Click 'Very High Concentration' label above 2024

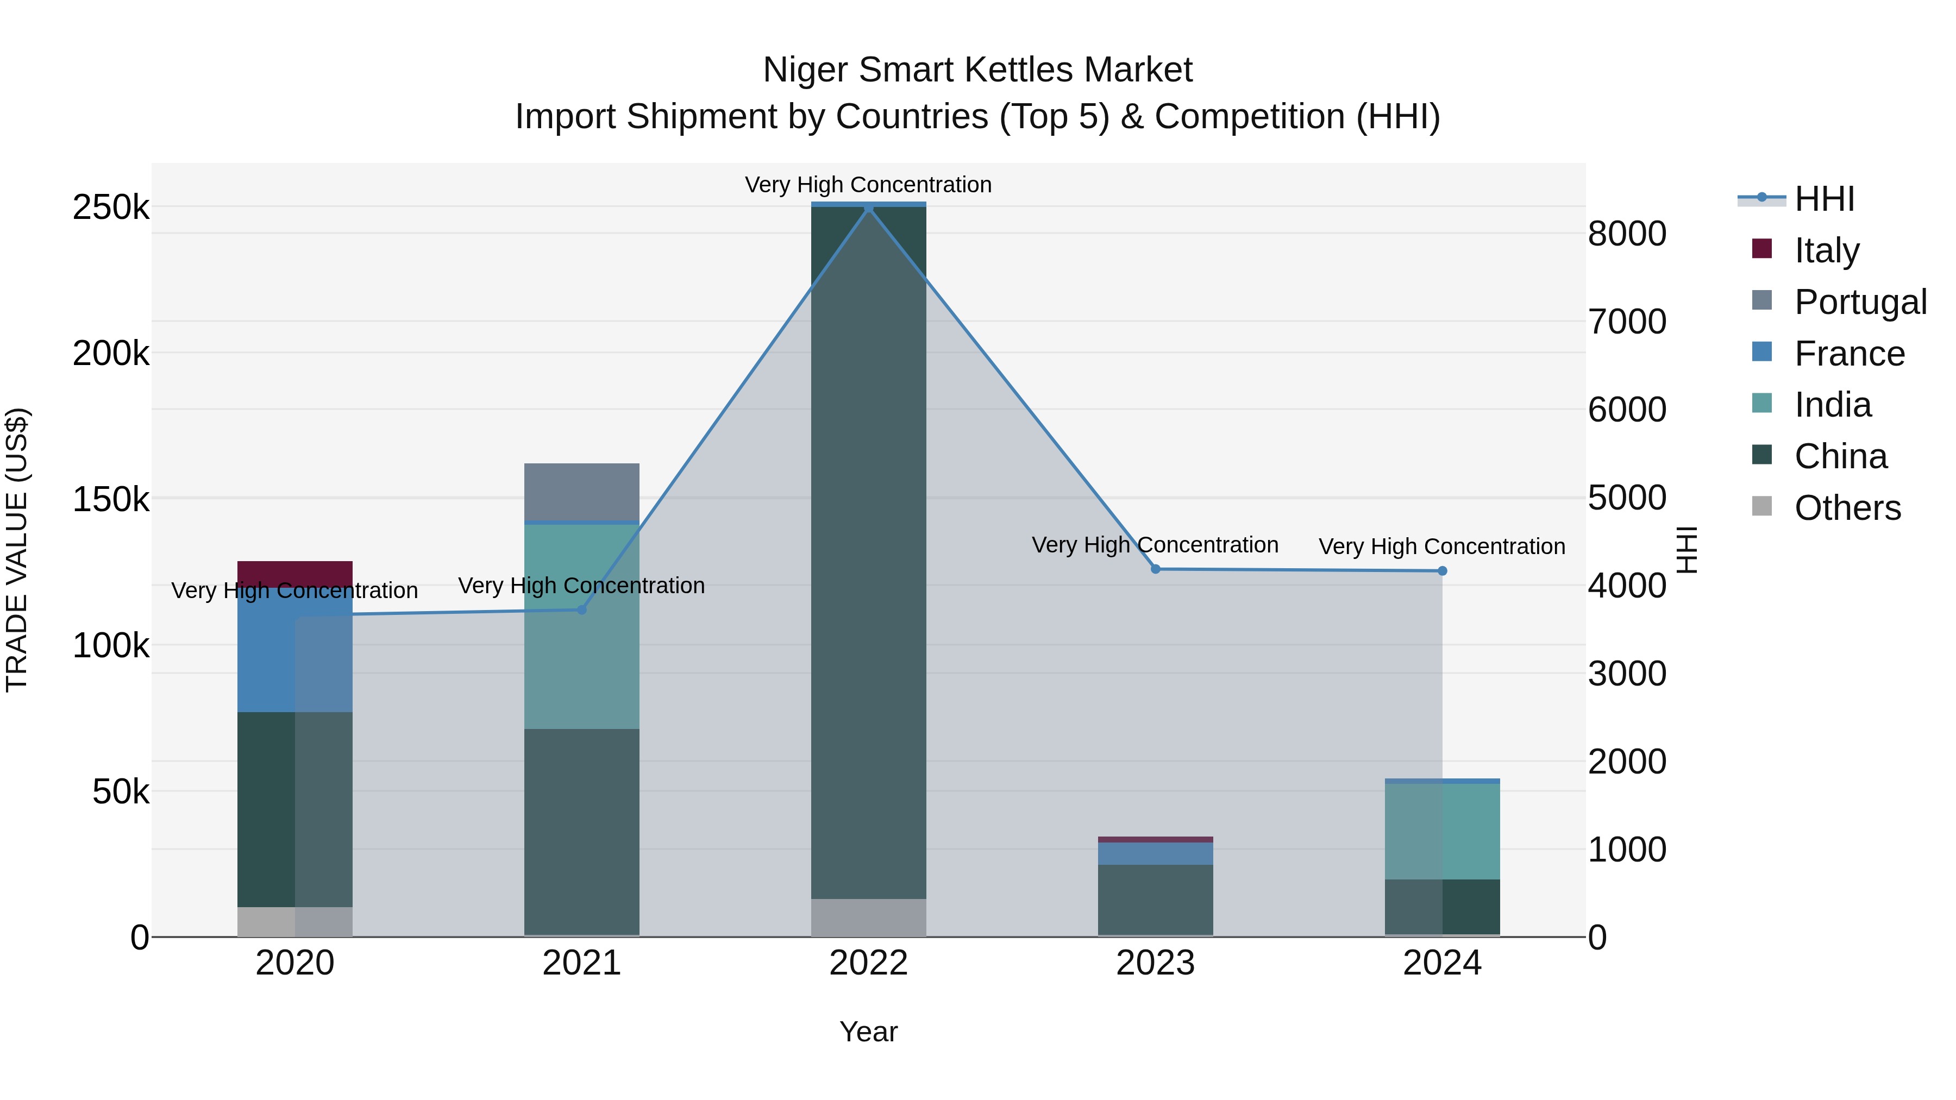point(1442,546)
